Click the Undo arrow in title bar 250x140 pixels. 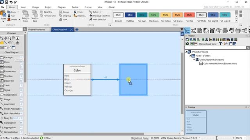[x=11, y=2]
